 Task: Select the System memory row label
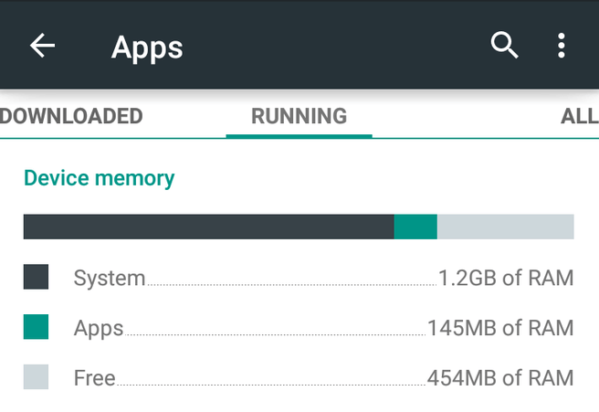(110, 279)
